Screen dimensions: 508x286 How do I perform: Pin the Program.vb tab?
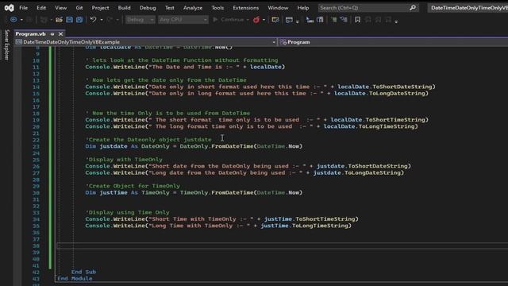point(52,33)
